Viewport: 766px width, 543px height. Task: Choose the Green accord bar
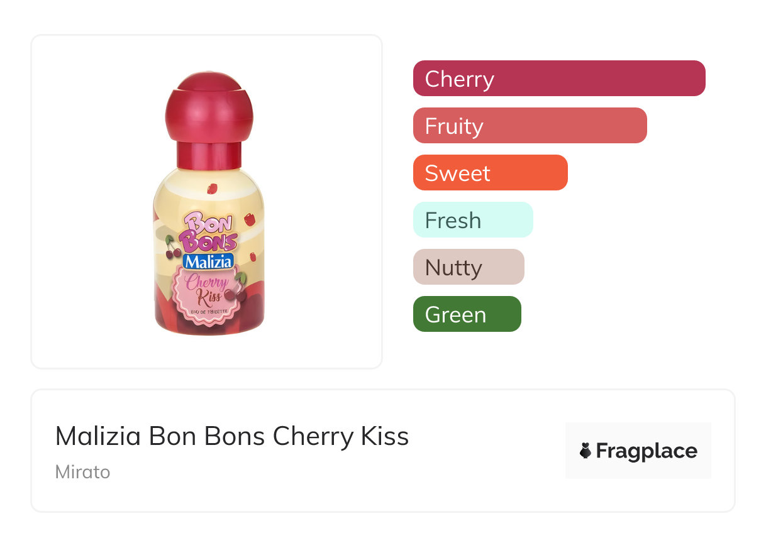pos(467,314)
